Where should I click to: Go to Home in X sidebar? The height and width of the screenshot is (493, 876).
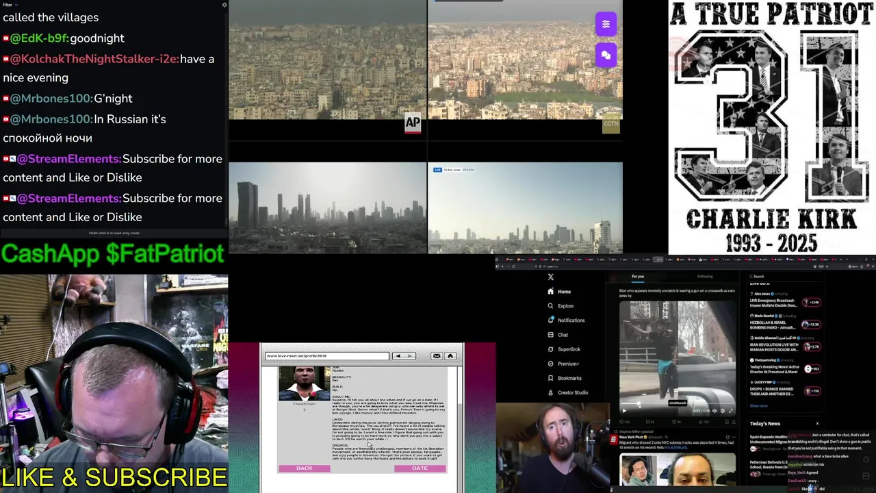click(559, 292)
